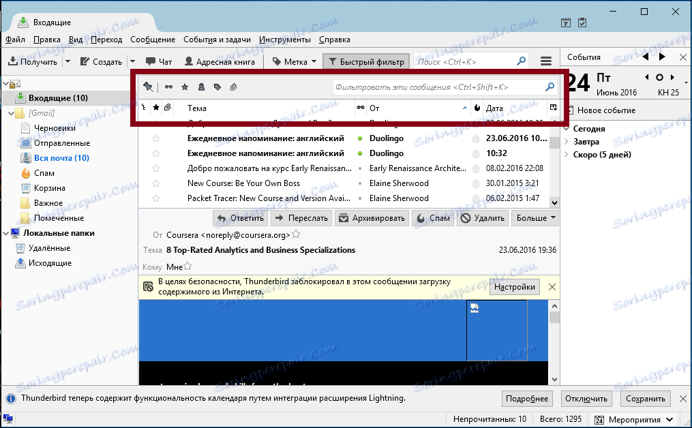Star the New Course: Be Your Own Boss message
Screen dimensions: 692x428
point(156,183)
